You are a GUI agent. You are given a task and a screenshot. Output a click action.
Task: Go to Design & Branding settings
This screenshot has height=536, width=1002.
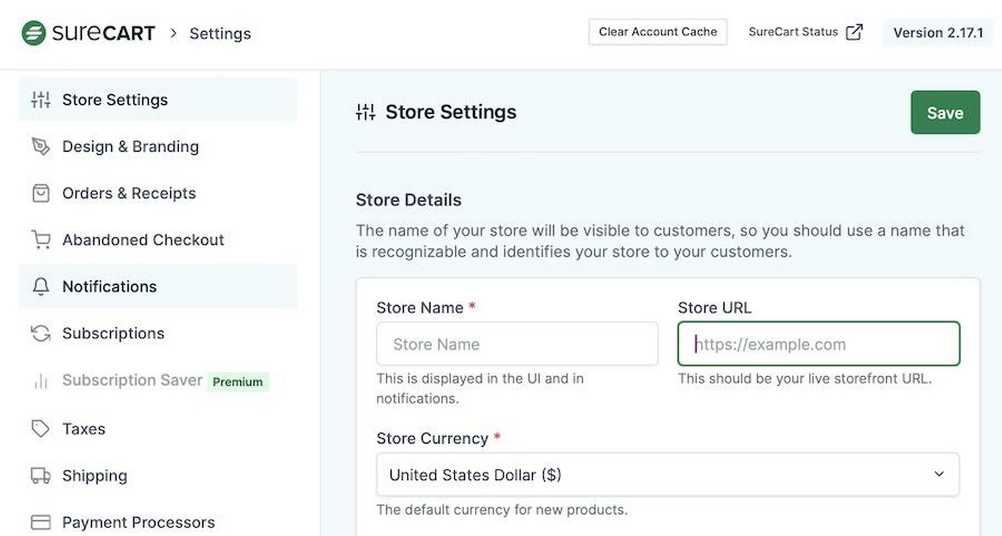(158, 146)
